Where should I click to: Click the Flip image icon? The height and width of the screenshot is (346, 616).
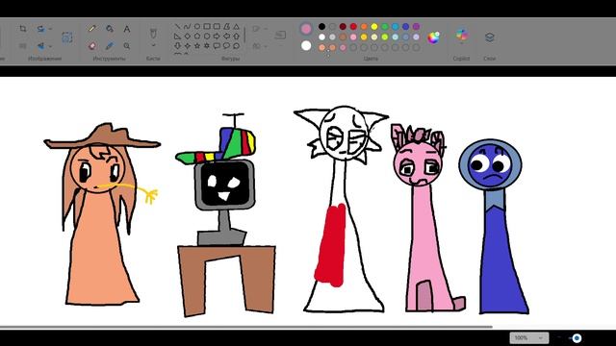(x=40, y=46)
